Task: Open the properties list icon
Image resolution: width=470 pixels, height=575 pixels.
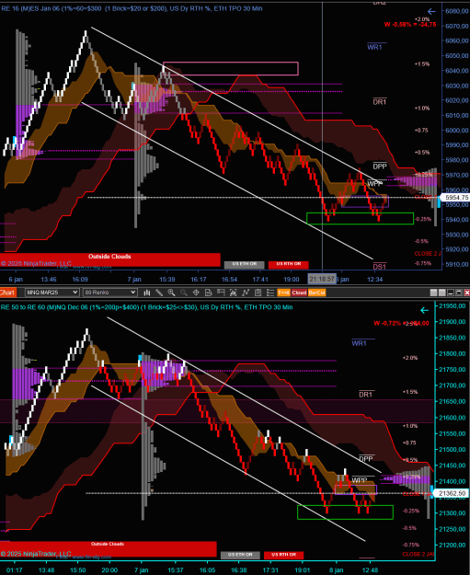Action: click(270, 293)
